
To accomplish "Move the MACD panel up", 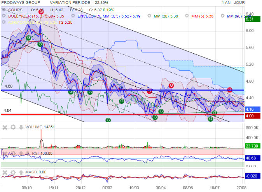I will pyautogui.click(x=21, y=172).
